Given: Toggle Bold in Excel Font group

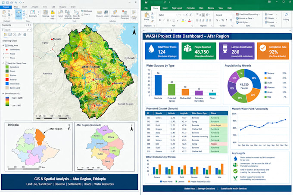Looking at the screenshot, I should pos(160,20).
